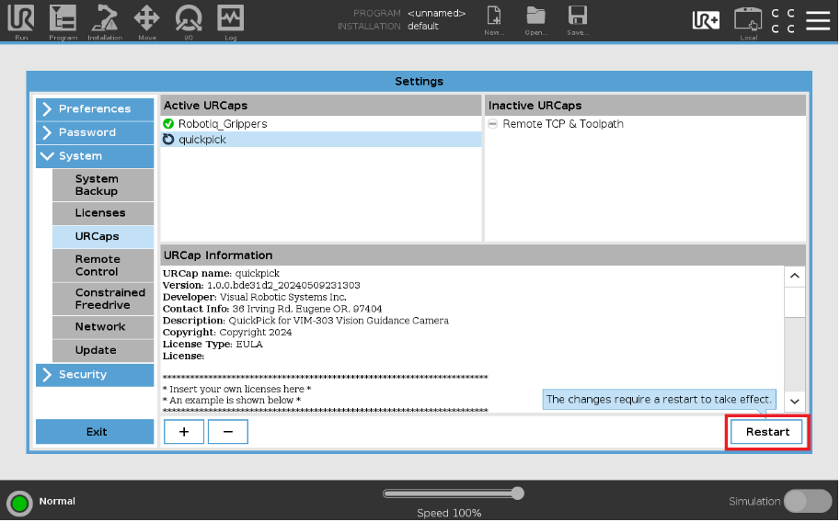Expand the Security section
Viewport: 840px width, 522px height.
pyautogui.click(x=95, y=375)
